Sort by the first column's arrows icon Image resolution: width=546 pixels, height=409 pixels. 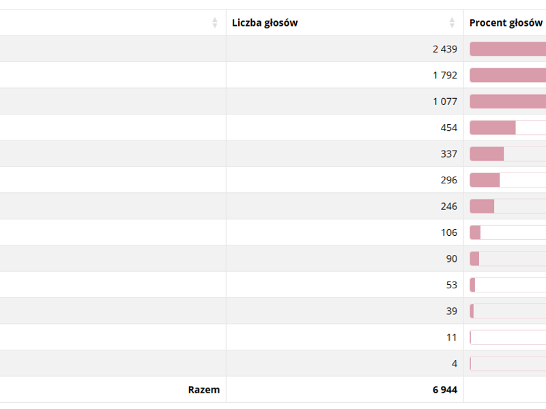tap(215, 22)
